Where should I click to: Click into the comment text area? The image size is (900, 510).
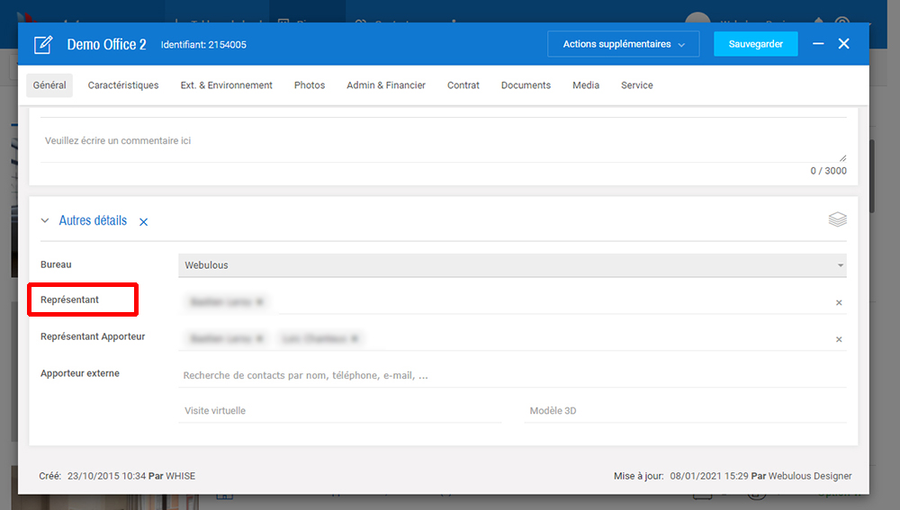pos(443,140)
